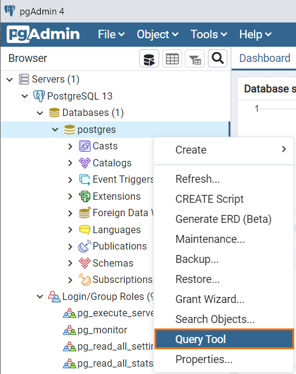Viewport: 296px width, 374px height.
Task: Select PostgreSQL 13 server label
Action: tap(80, 96)
